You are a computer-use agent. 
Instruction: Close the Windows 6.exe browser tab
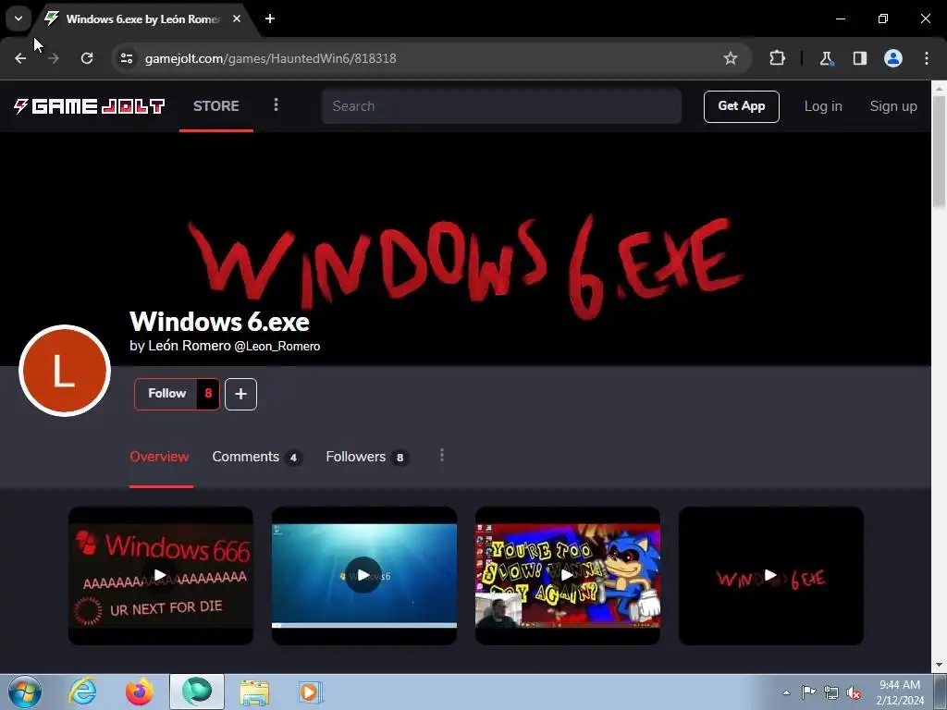point(237,18)
